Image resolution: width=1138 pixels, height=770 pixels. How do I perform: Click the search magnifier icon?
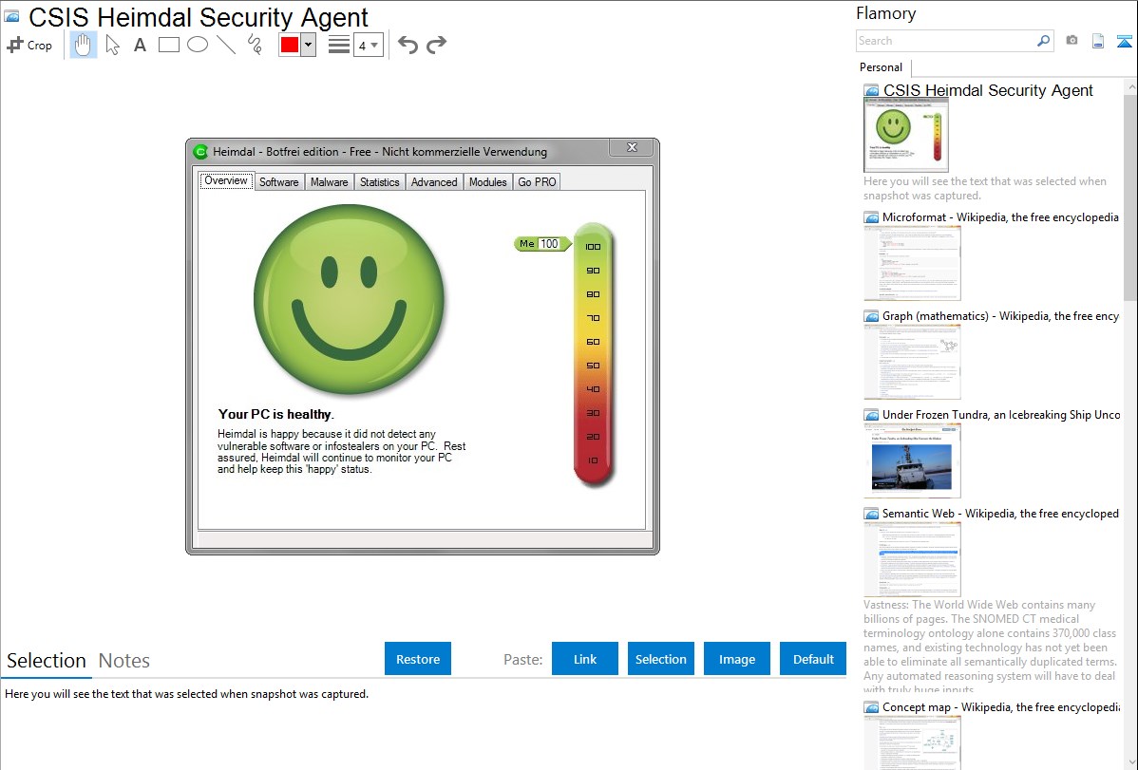[1044, 41]
